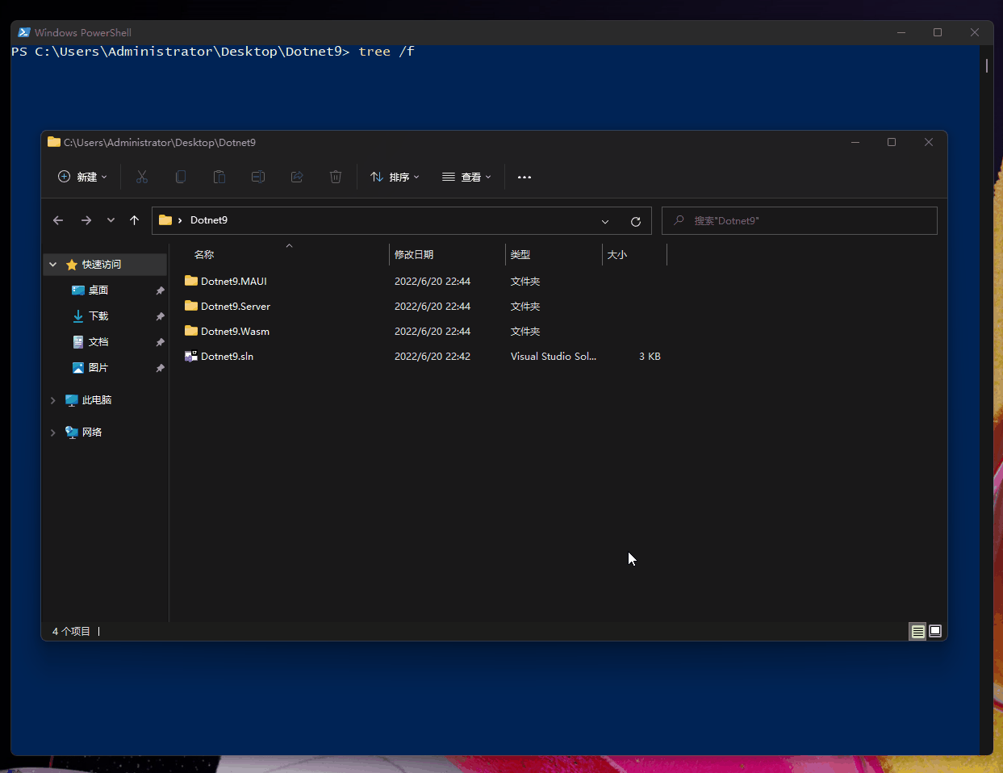Select 快速访问 in navigation pane
This screenshot has height=773, width=1003.
click(x=102, y=265)
